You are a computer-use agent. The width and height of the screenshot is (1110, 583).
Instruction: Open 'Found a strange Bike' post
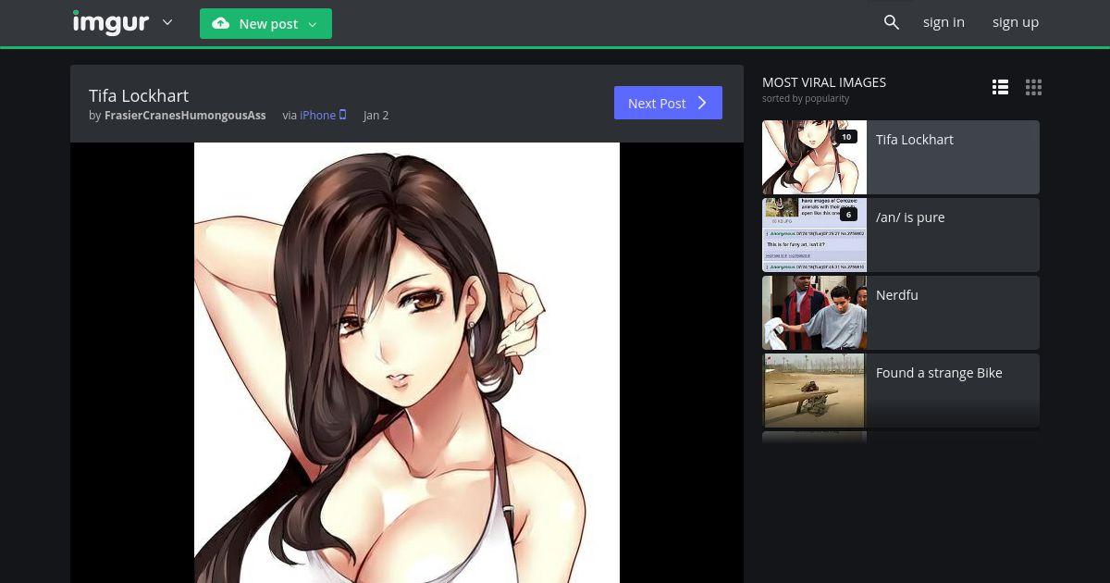tap(901, 391)
